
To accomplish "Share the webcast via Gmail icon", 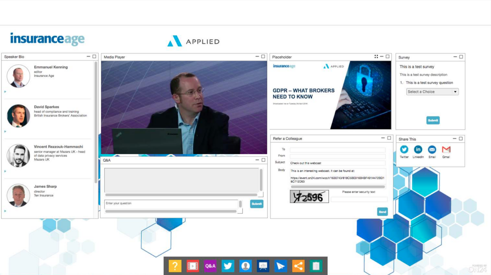I will tap(446, 150).
